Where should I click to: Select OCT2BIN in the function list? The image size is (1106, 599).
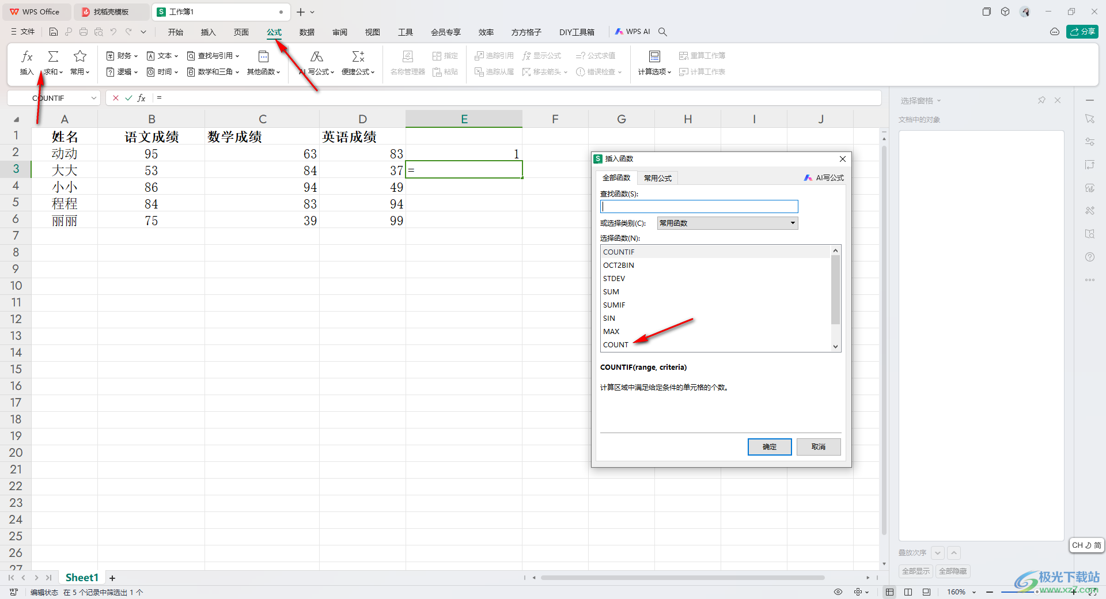point(715,266)
